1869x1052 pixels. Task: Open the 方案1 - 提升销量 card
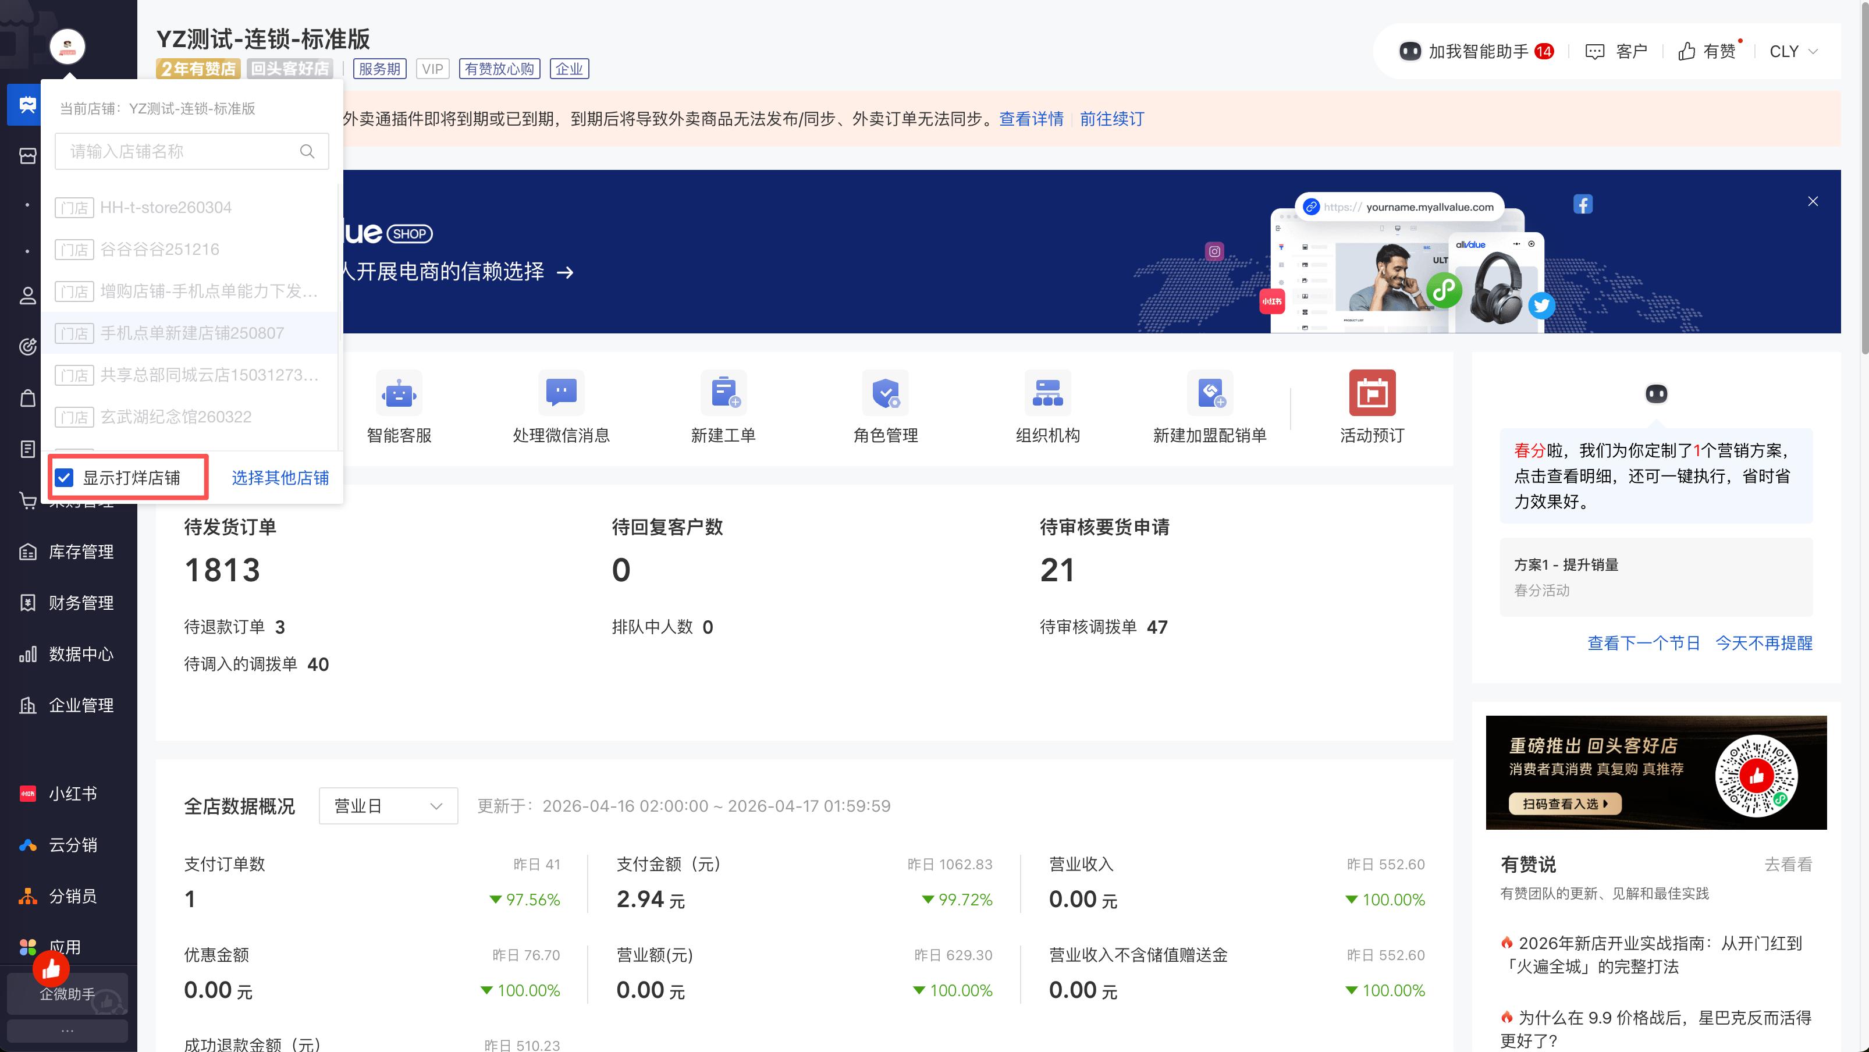1657,578
